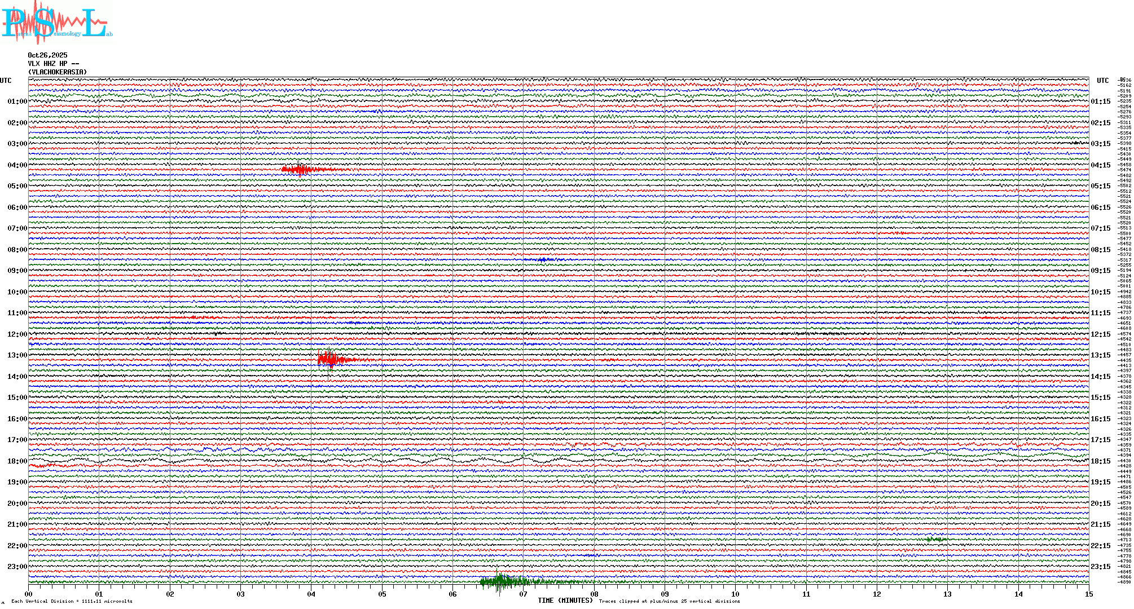Click the right UTC axis header
Screen dimensions: 1134x609
click(x=1102, y=81)
